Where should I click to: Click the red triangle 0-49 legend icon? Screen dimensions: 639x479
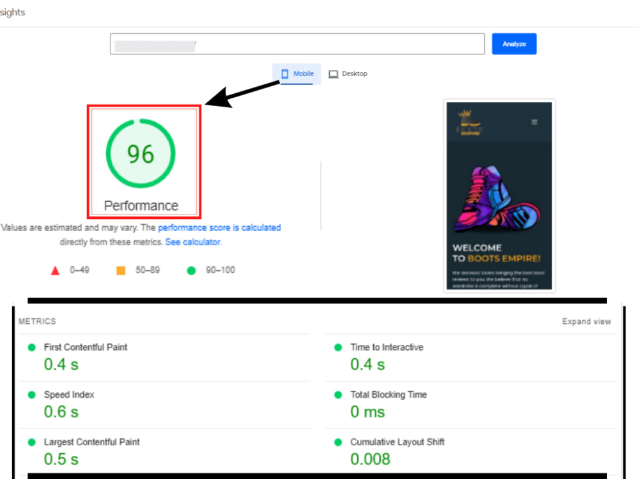[x=56, y=270]
